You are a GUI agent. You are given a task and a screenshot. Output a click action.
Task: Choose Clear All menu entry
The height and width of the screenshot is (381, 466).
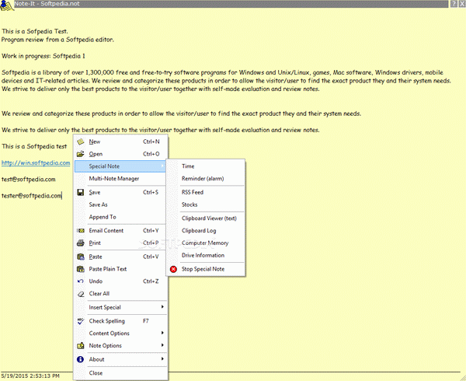120,294
